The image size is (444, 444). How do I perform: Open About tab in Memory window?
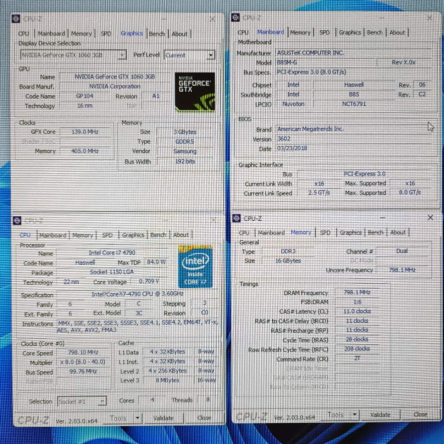398,233
